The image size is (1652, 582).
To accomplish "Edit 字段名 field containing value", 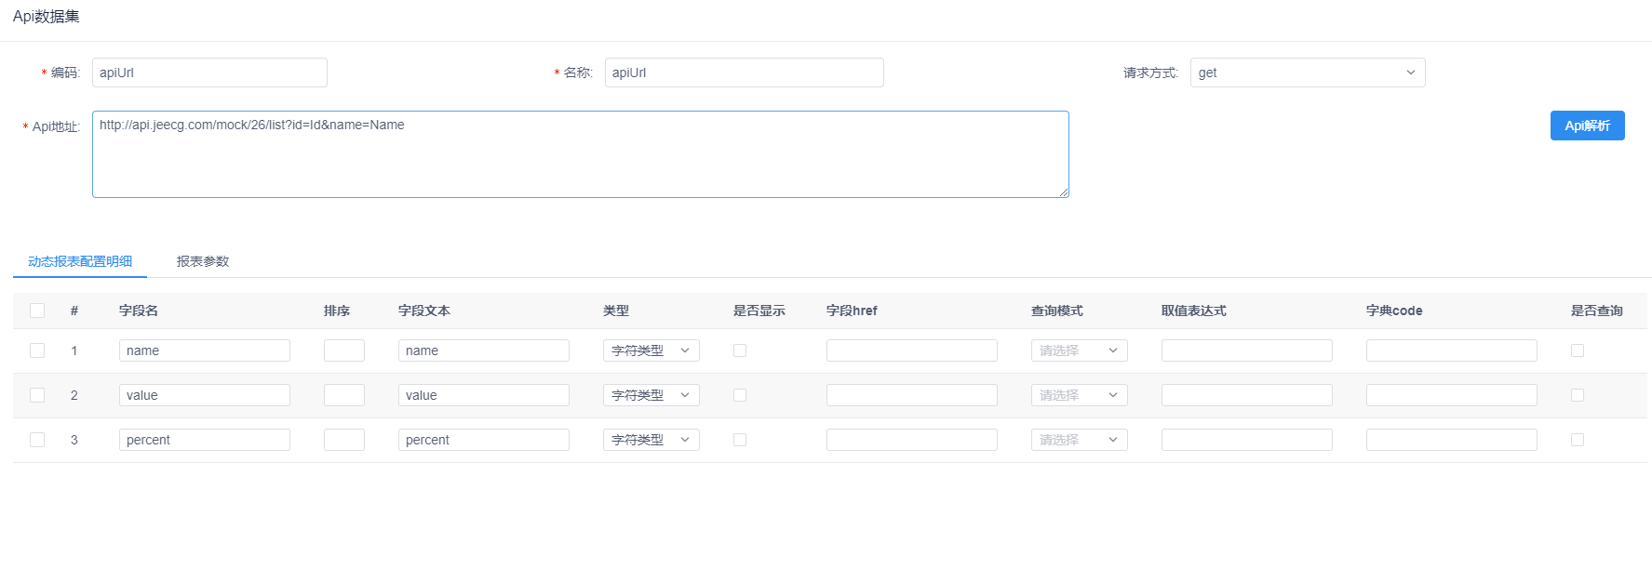I will pos(205,395).
